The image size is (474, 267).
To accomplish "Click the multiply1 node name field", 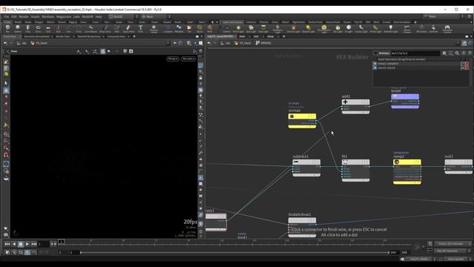I will point(415,53).
